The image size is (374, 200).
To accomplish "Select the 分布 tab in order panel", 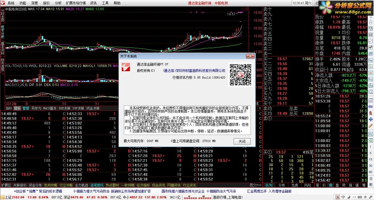I will pyautogui.click(x=282, y=185).
